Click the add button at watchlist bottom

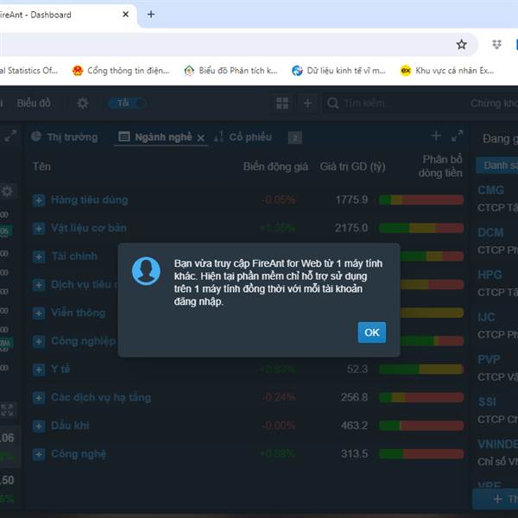(x=496, y=499)
